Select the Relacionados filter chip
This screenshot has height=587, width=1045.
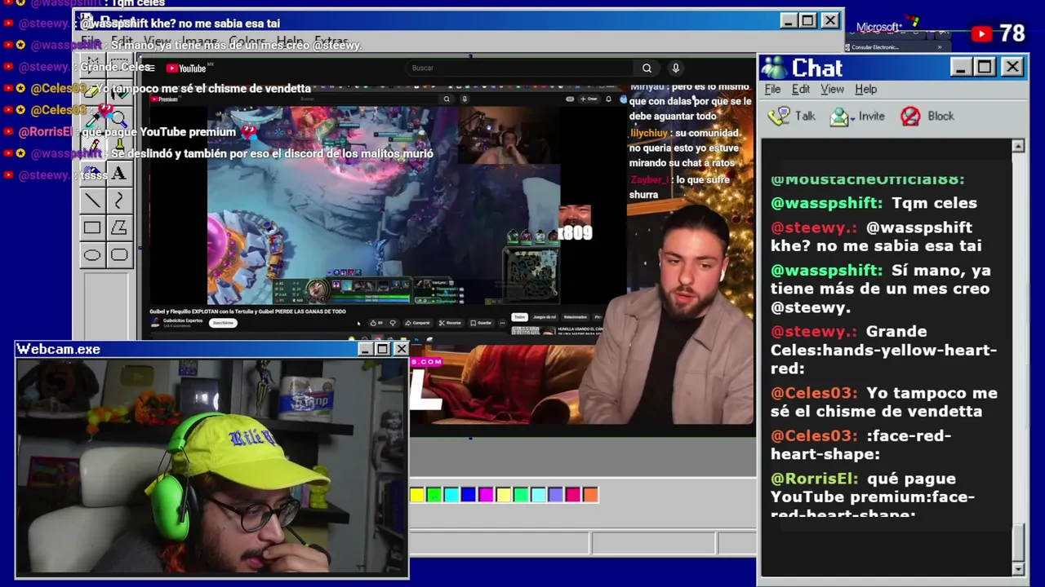575,317
